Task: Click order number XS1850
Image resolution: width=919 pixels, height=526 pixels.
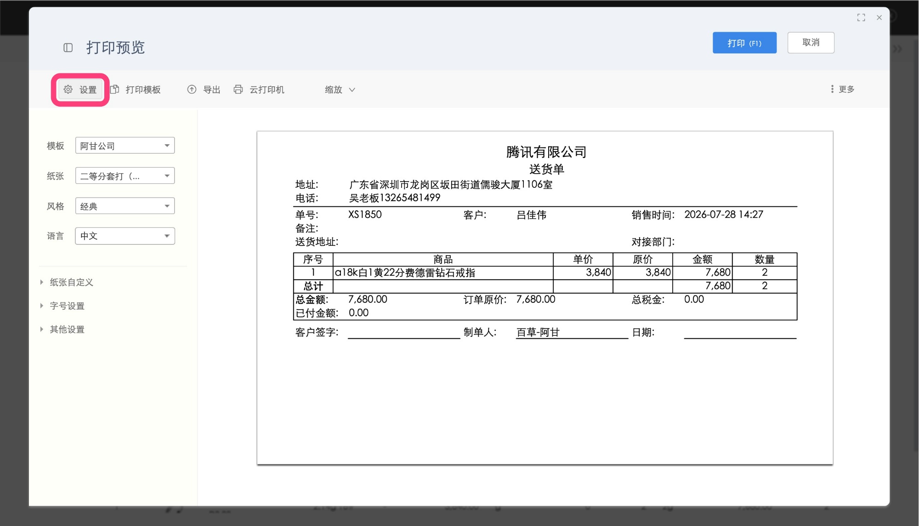Action: pos(365,215)
